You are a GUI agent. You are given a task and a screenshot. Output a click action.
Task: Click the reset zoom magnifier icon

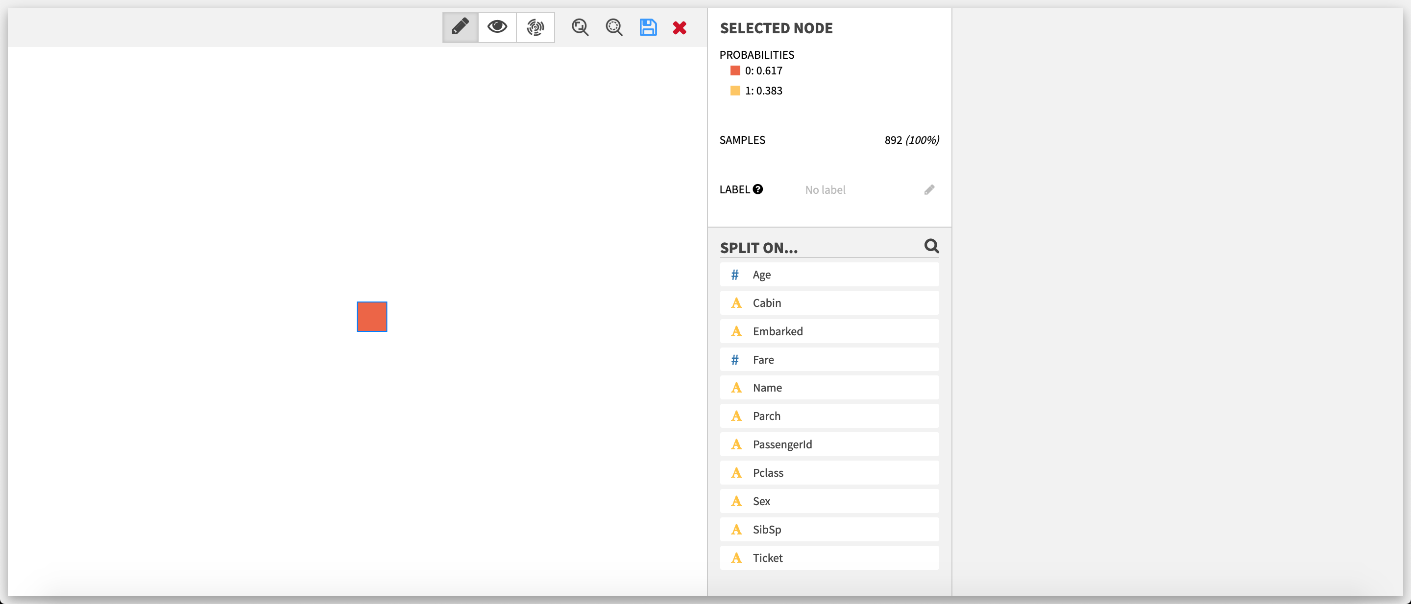coord(613,27)
